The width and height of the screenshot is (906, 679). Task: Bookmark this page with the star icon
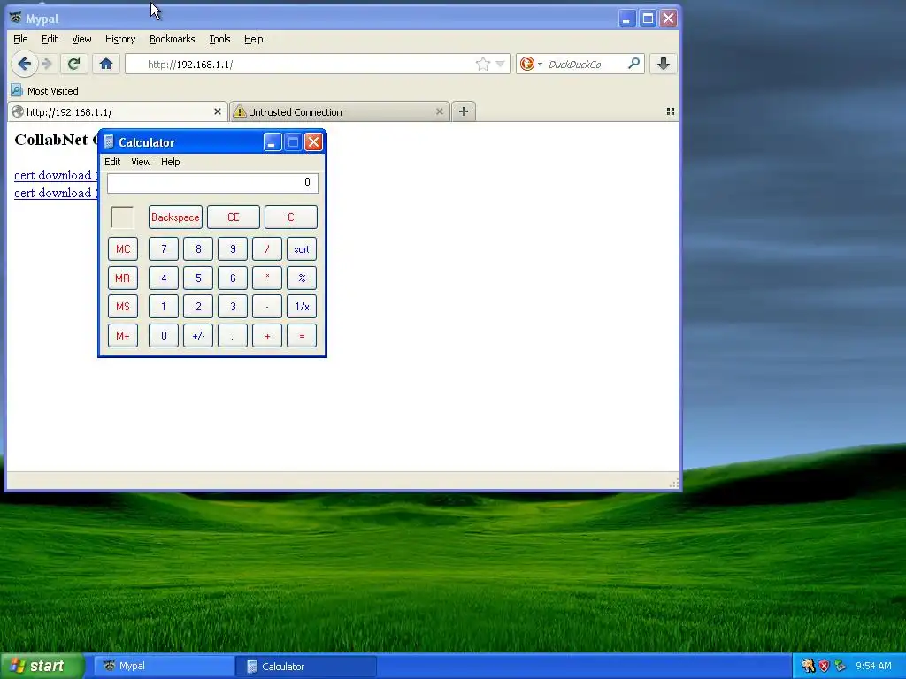coord(482,64)
